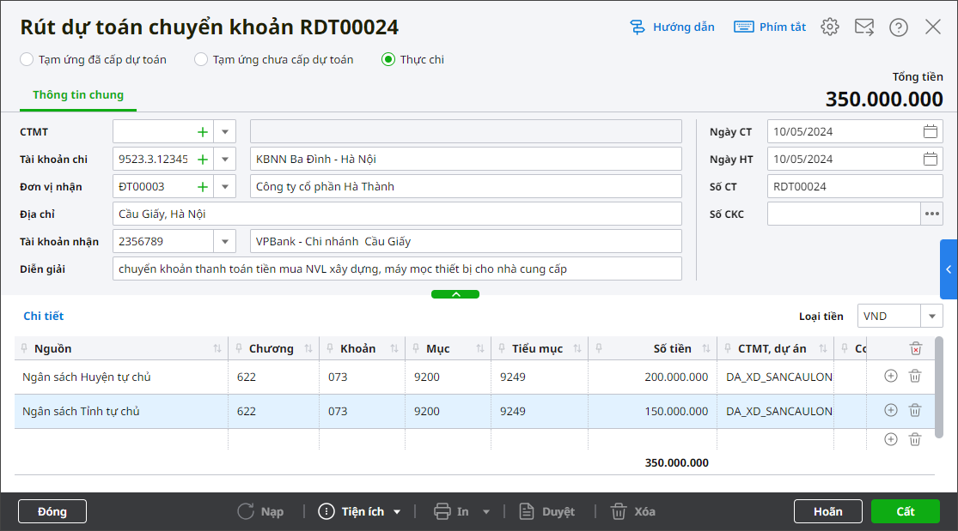Delete the Ngân sách Tỉnh tự chủ row

[x=915, y=410]
